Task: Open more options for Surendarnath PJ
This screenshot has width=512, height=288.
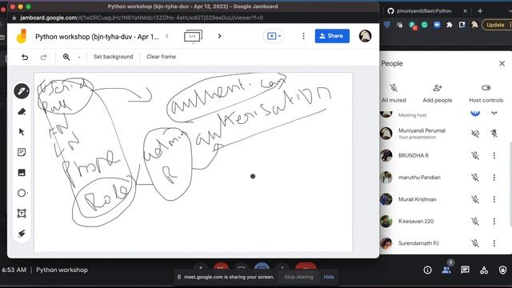Action: click(494, 243)
